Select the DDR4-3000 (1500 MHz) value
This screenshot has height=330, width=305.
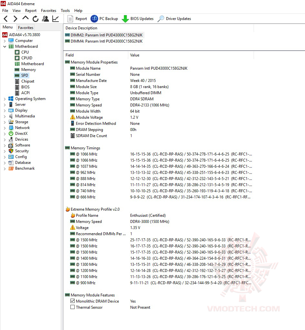[x=150, y=221]
